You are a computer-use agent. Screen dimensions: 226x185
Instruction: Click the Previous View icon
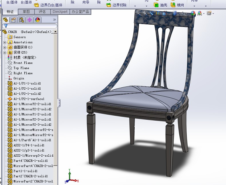pos(152,14)
